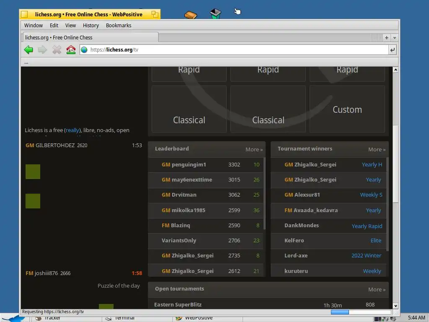The width and height of the screenshot is (429, 322).
Task: Click the Leaderboard list scrollbar
Action: coord(264,193)
